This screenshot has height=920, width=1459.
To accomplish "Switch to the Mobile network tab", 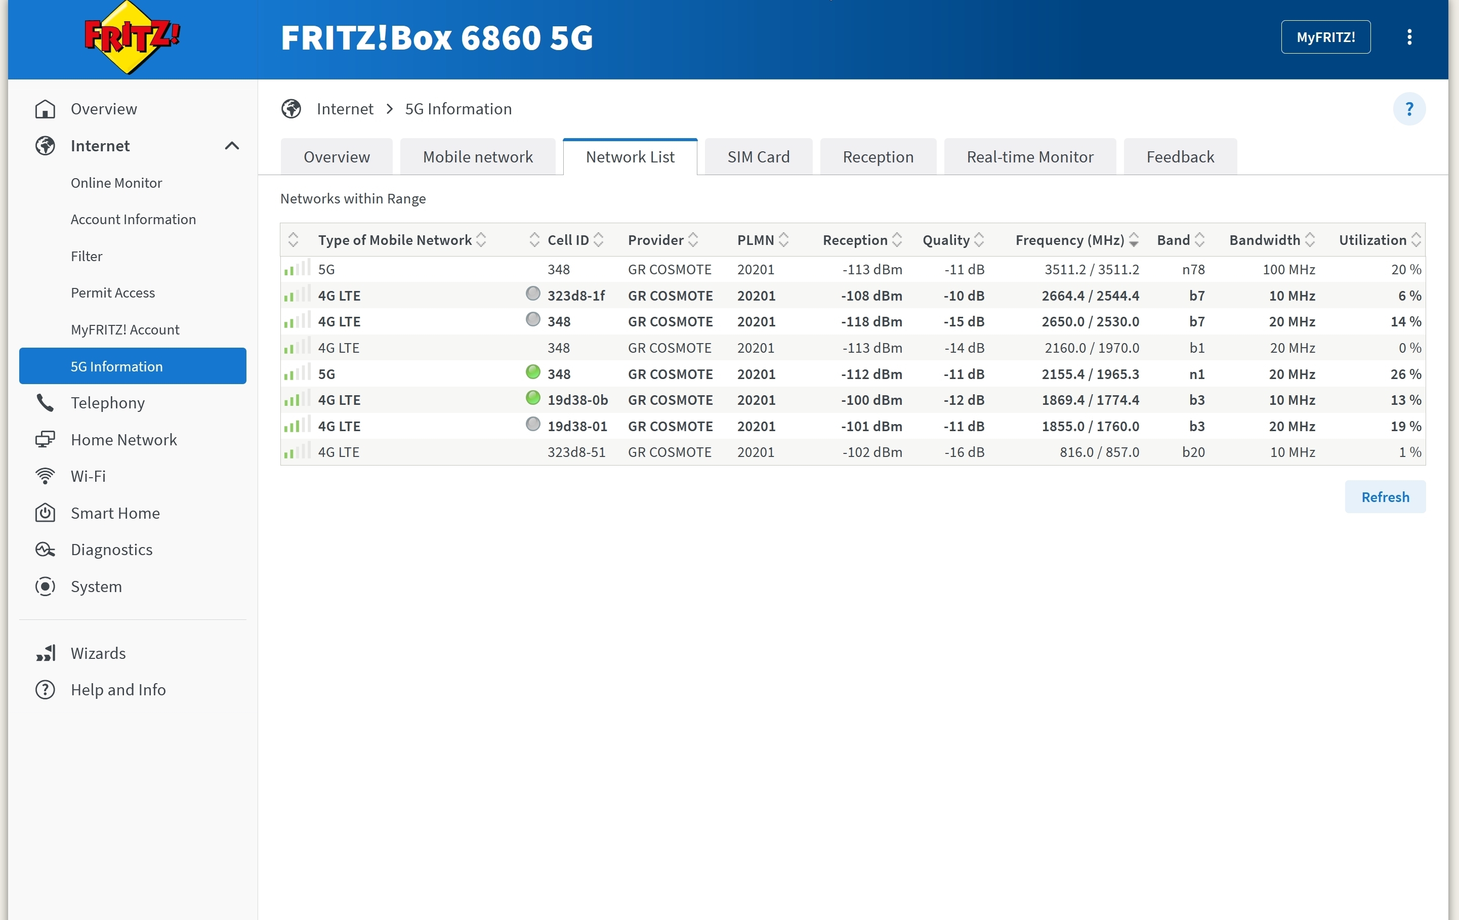I will tap(477, 157).
